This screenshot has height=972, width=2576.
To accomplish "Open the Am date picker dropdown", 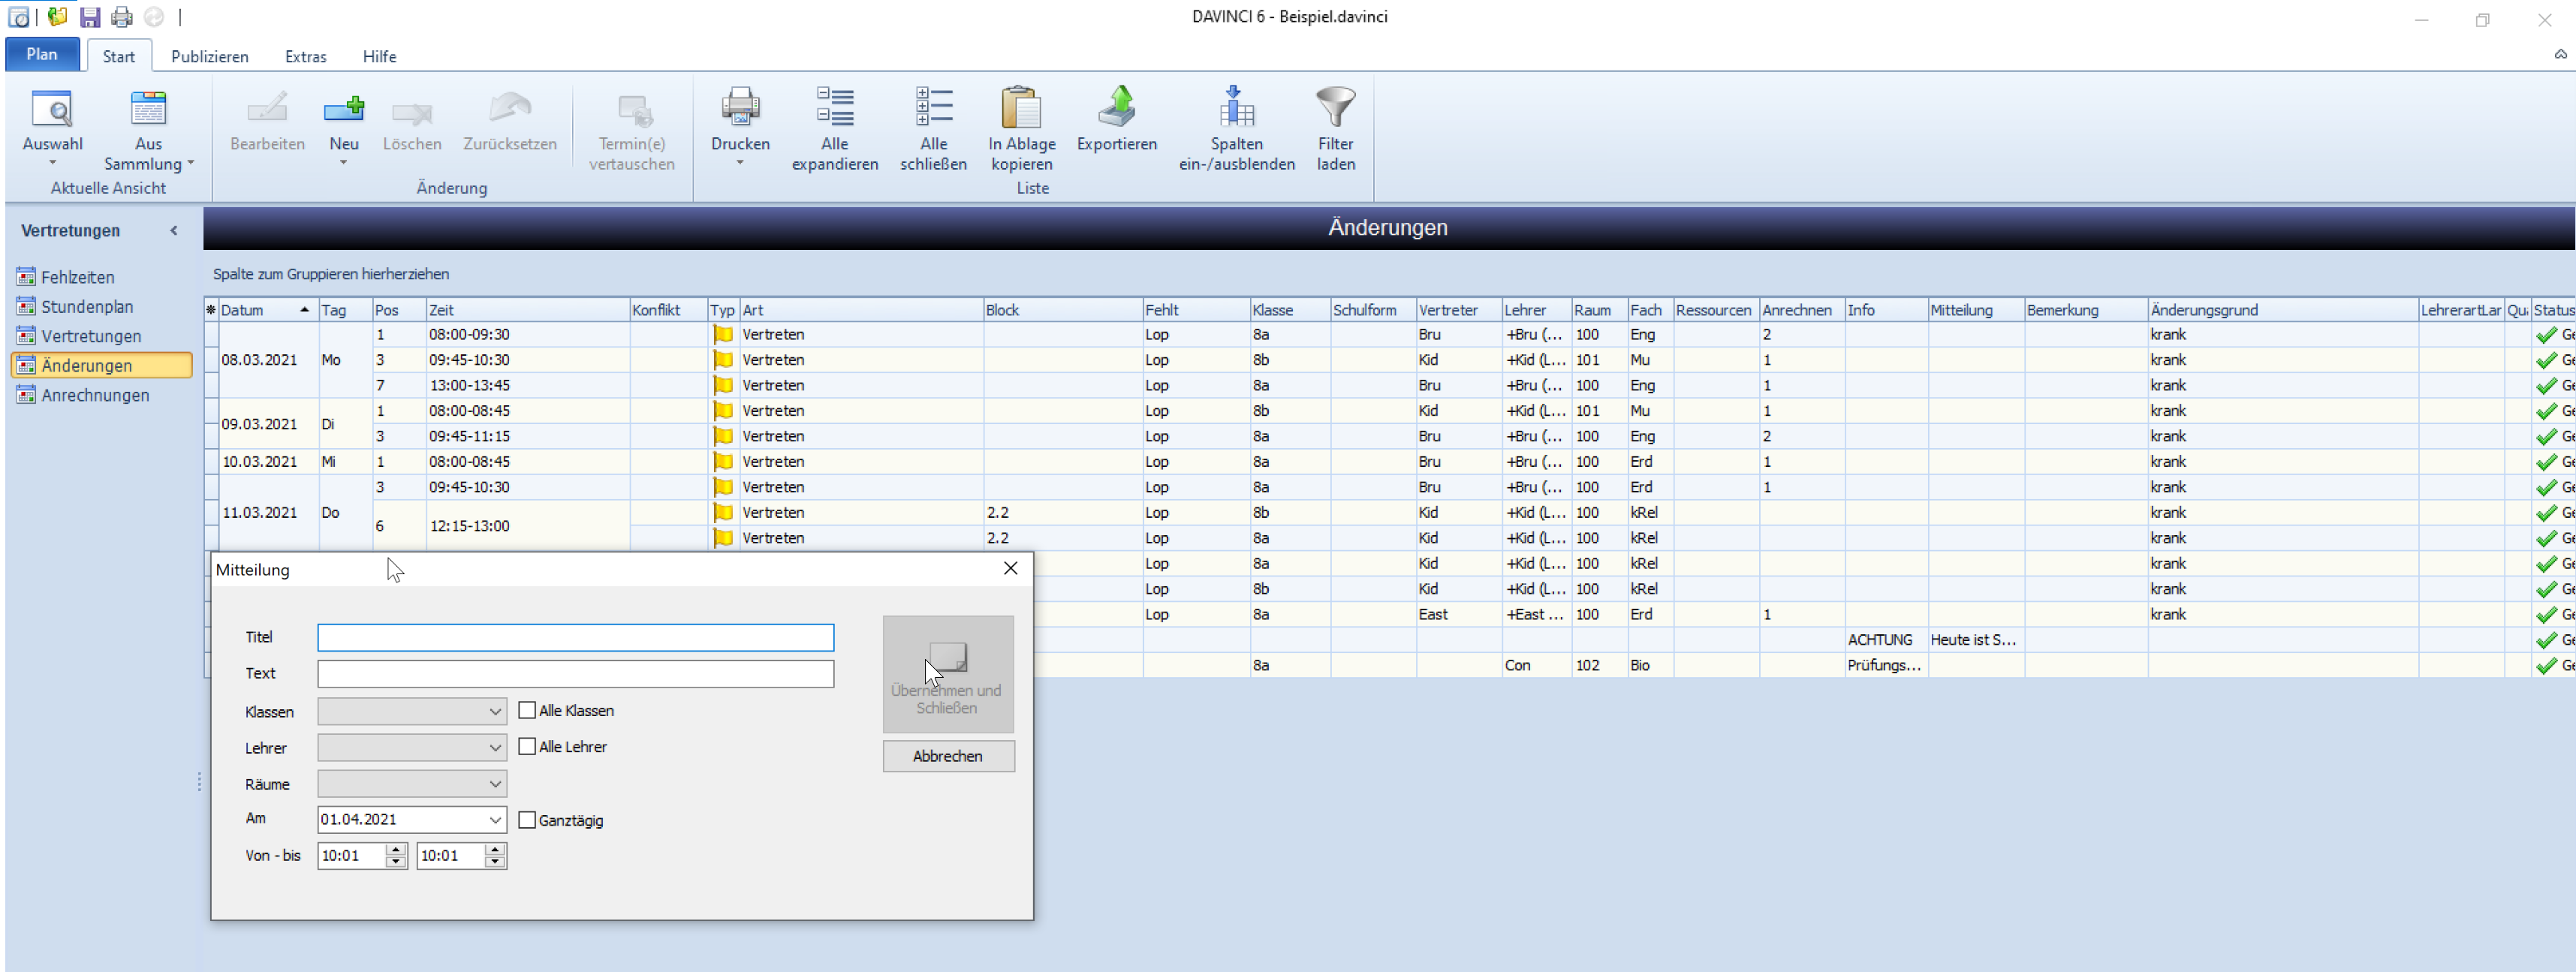I will (495, 820).
